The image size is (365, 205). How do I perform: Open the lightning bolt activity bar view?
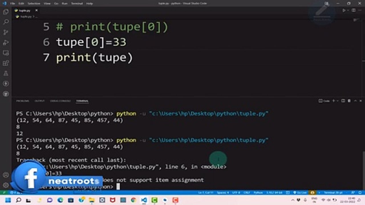[5, 83]
